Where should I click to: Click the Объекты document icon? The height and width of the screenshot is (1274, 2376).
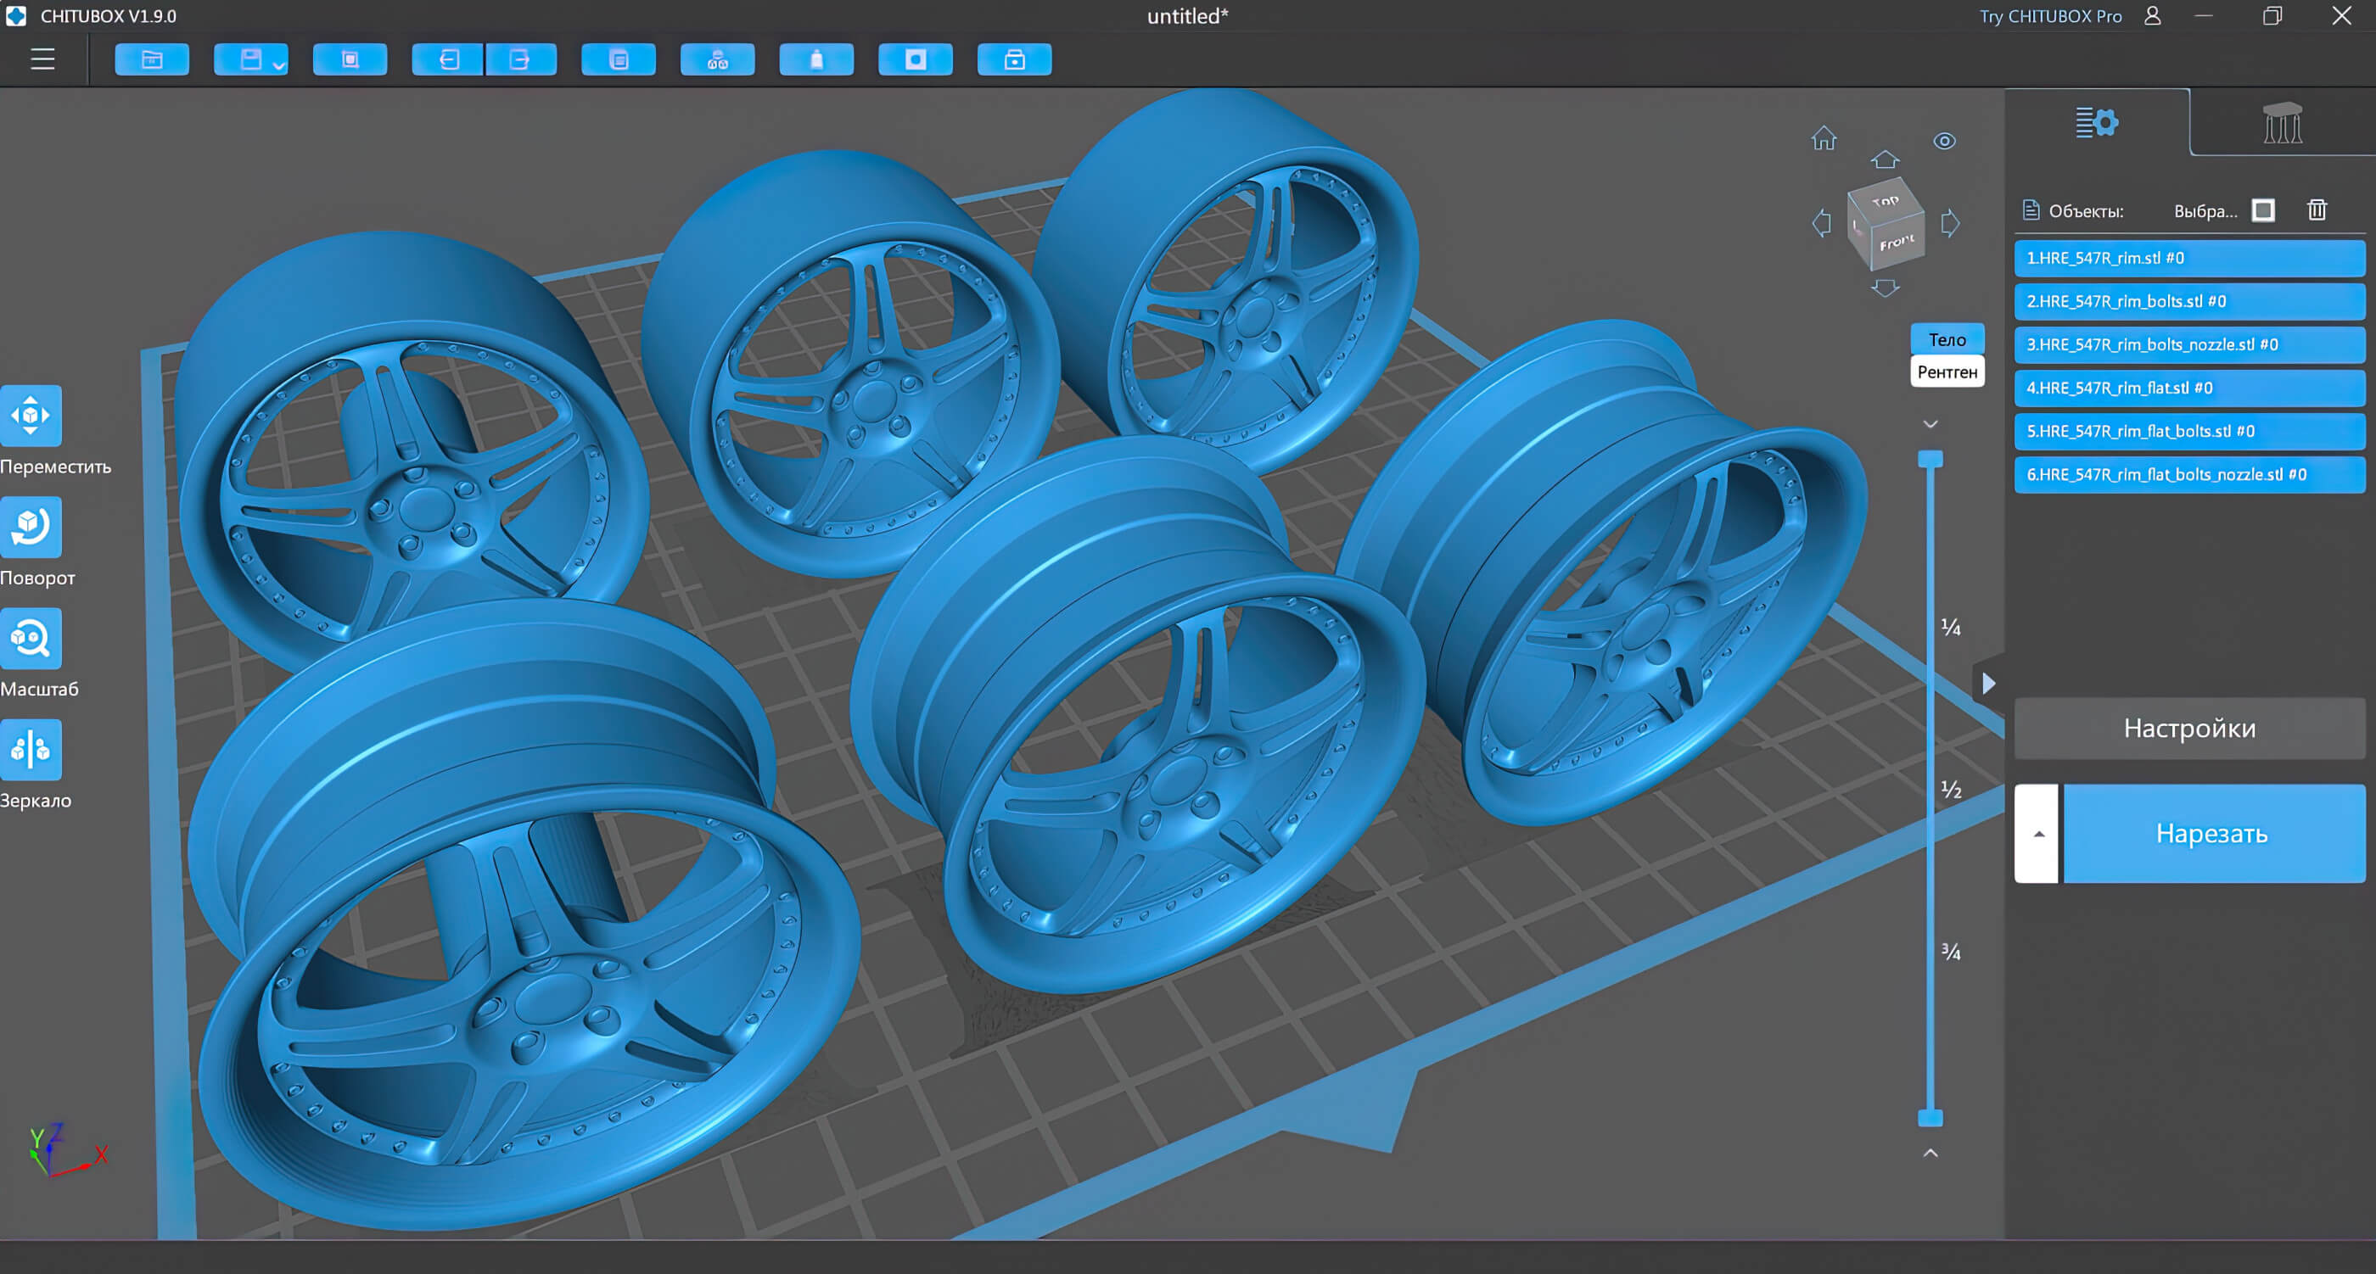(2030, 210)
